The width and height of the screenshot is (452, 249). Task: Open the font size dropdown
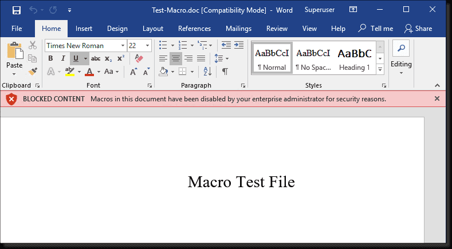click(147, 46)
